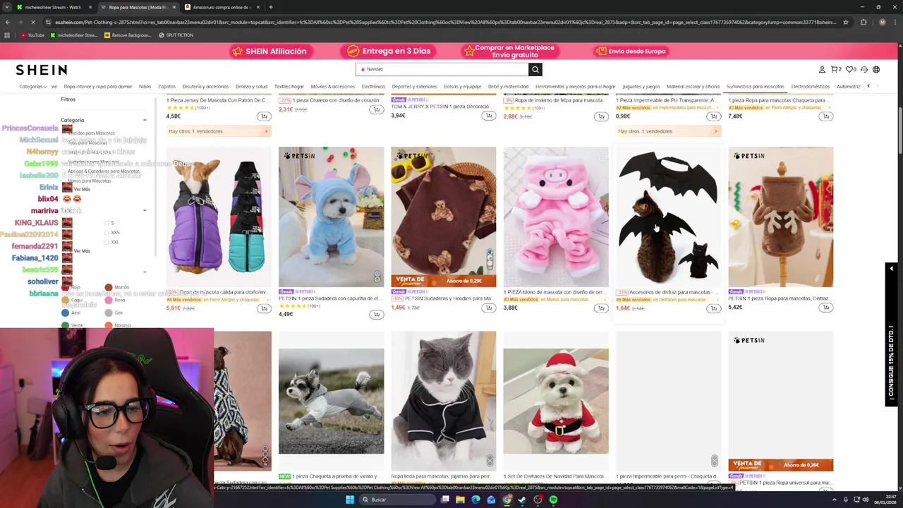Expand Ver Más under Categoría list

[82, 189]
